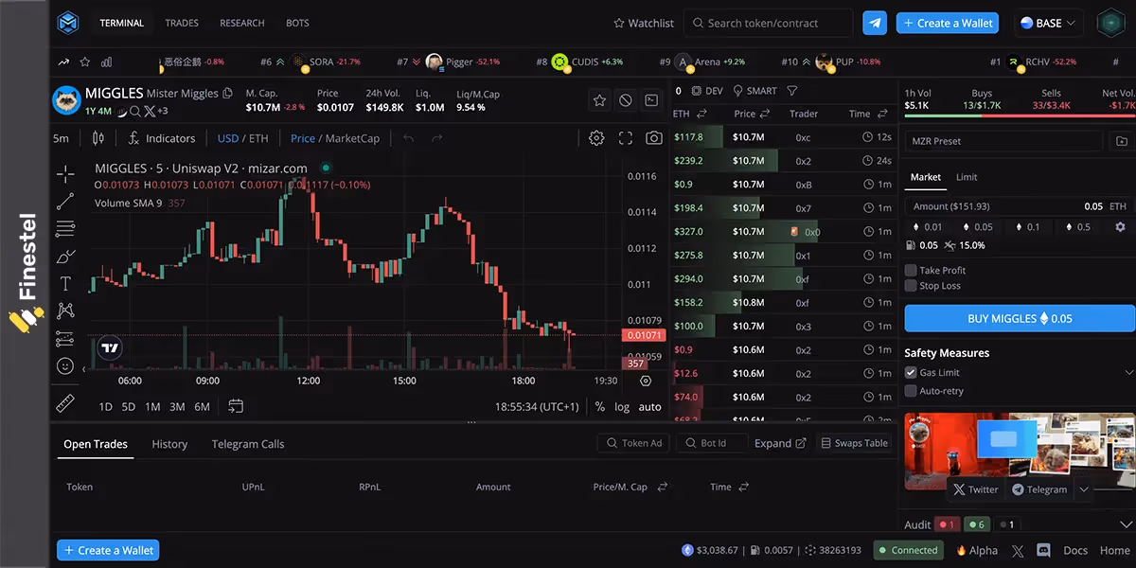Open the Indicators fx button
The height and width of the screenshot is (568, 1136).
162,138
